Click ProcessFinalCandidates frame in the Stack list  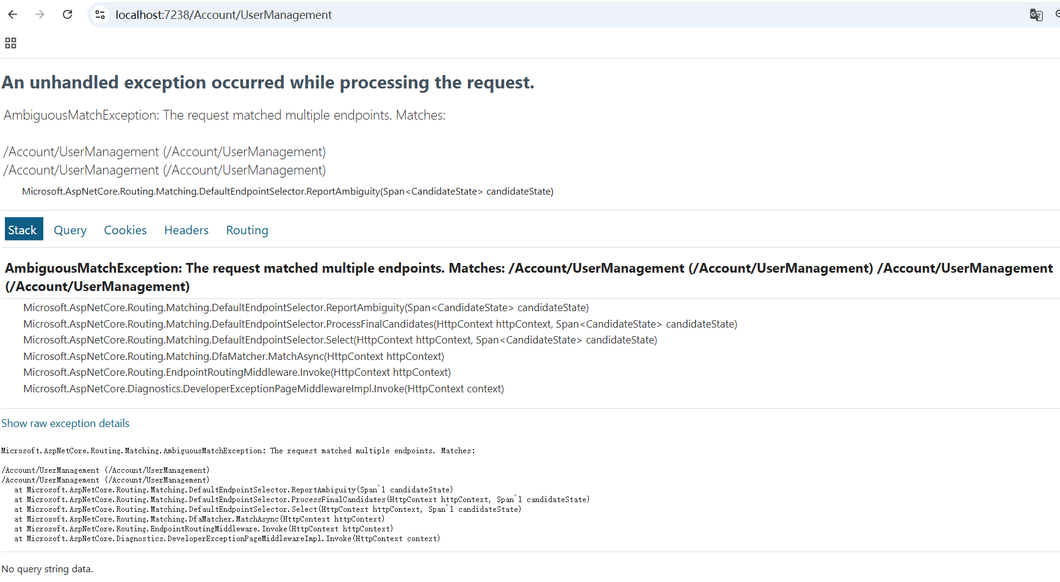380,324
